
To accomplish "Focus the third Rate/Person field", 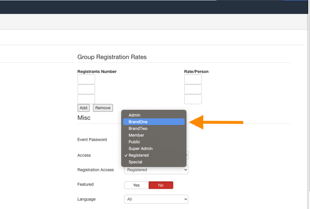I will coord(193,99).
